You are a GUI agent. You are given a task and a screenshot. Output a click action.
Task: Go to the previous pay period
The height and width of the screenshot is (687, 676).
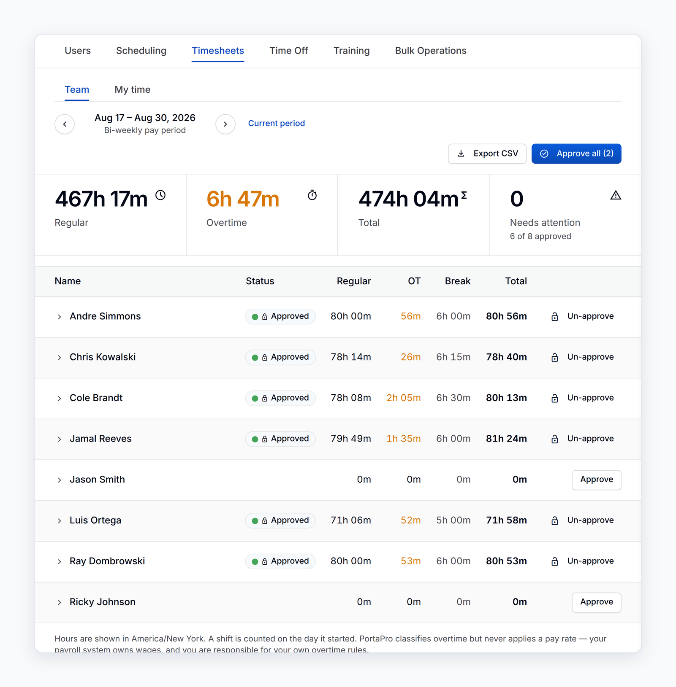[65, 124]
